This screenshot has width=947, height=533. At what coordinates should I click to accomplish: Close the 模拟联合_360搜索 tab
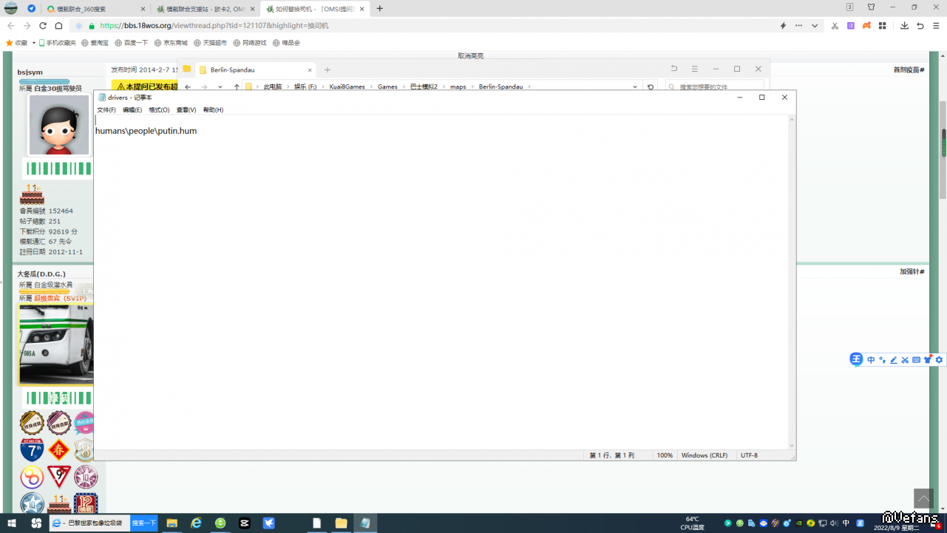coord(142,9)
